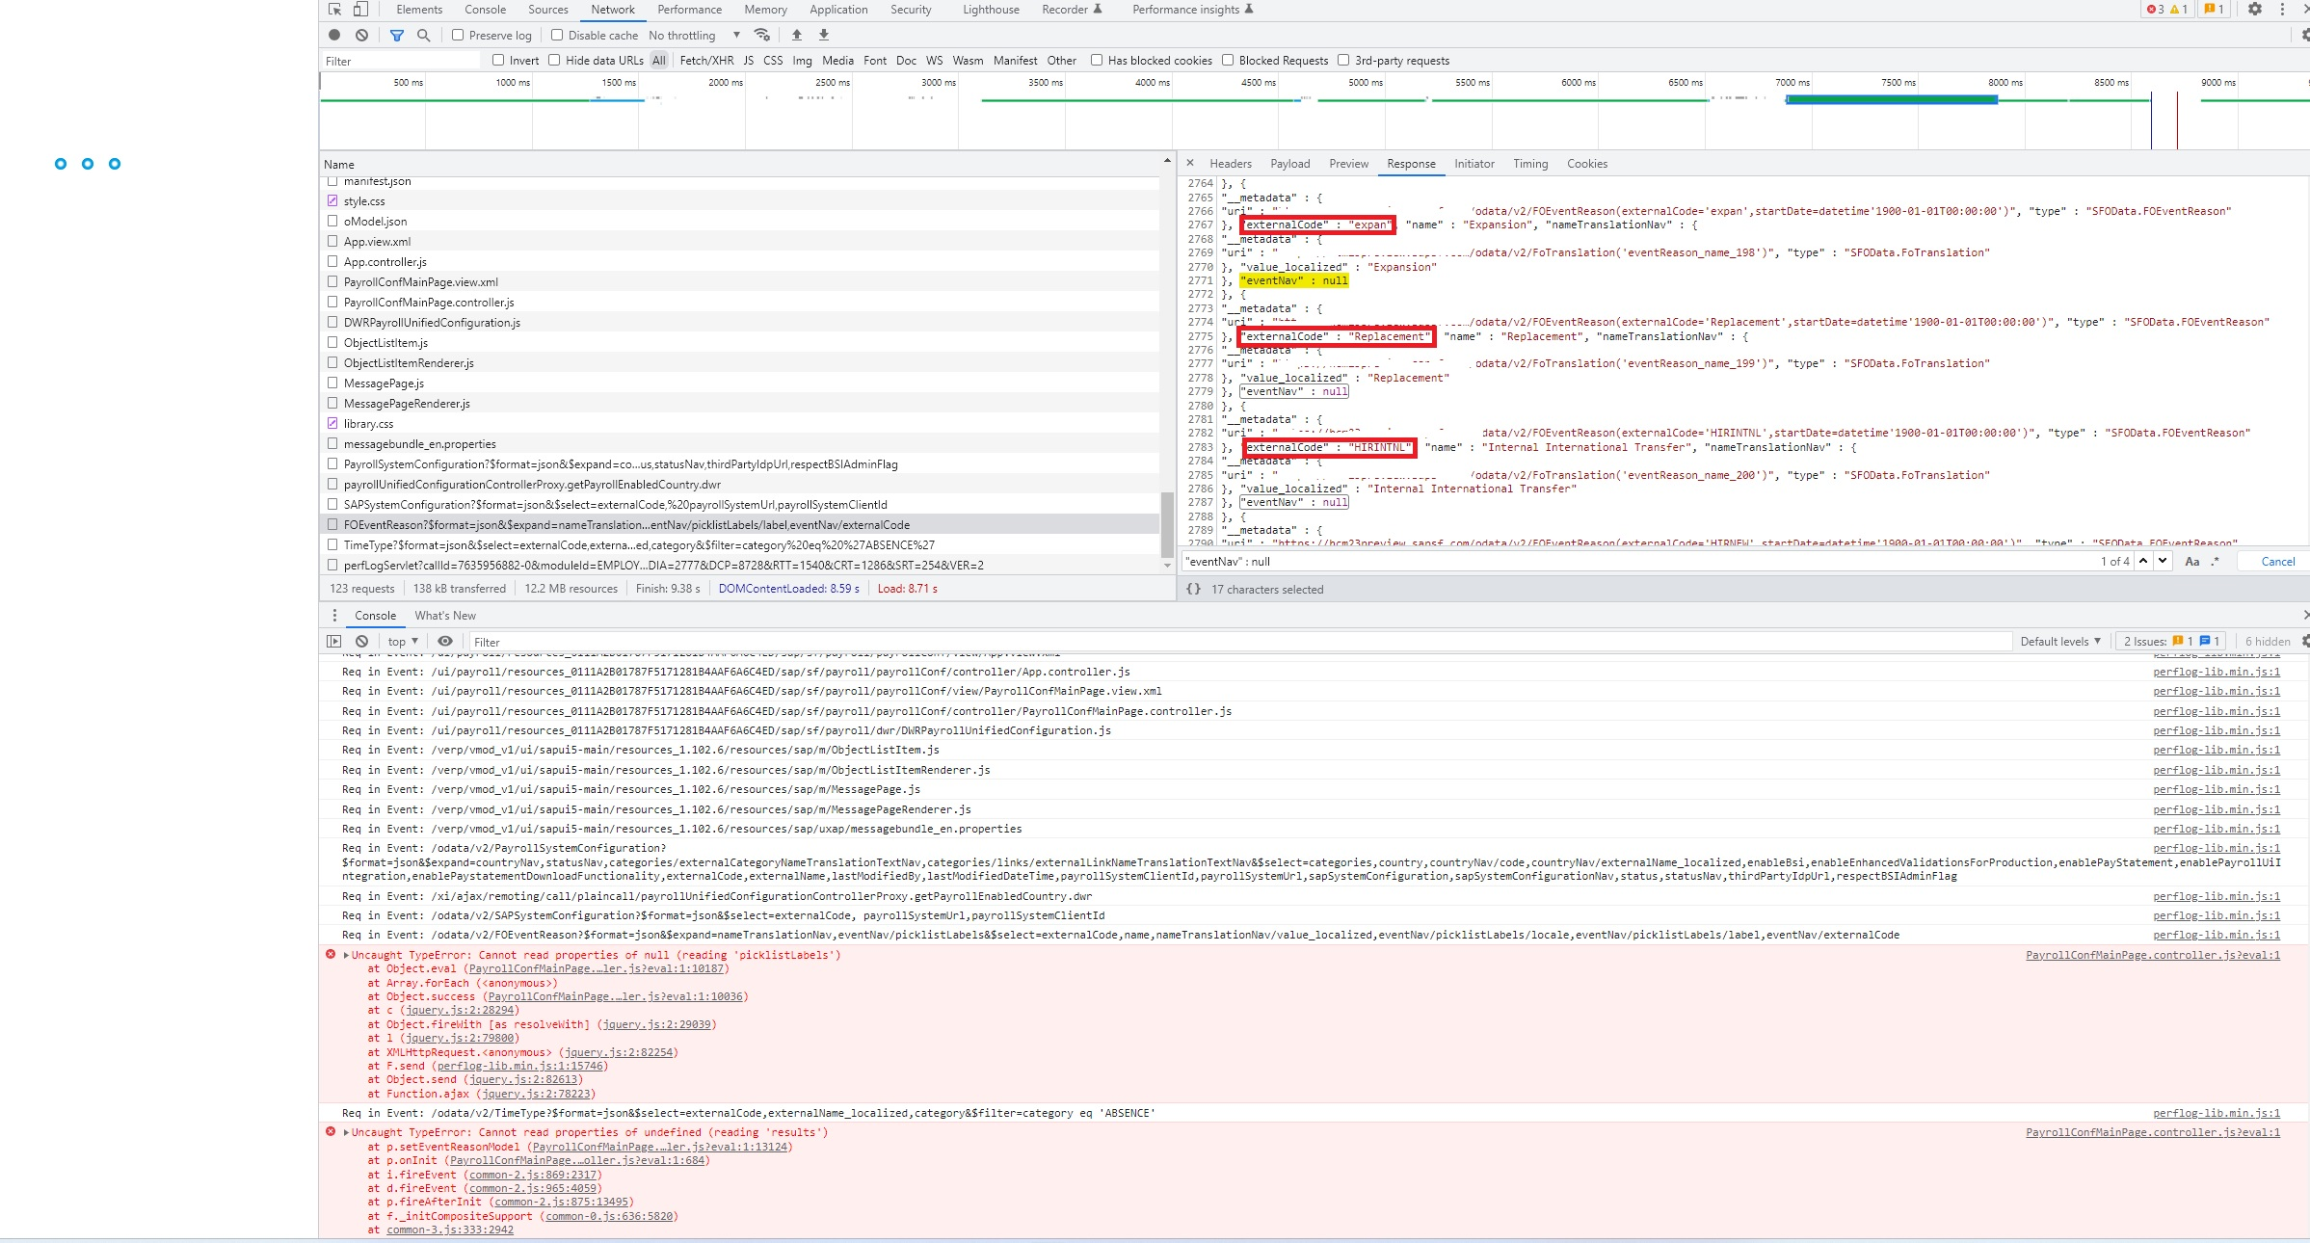Filter requests by CSS type
This screenshot has height=1243, width=2310.
pos(773,60)
